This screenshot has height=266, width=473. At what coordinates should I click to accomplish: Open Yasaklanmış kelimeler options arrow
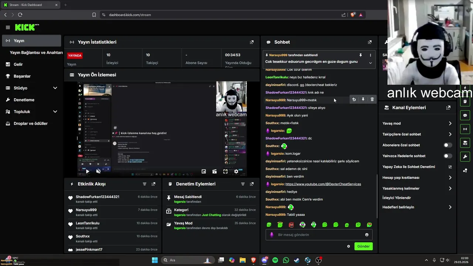tap(450, 188)
